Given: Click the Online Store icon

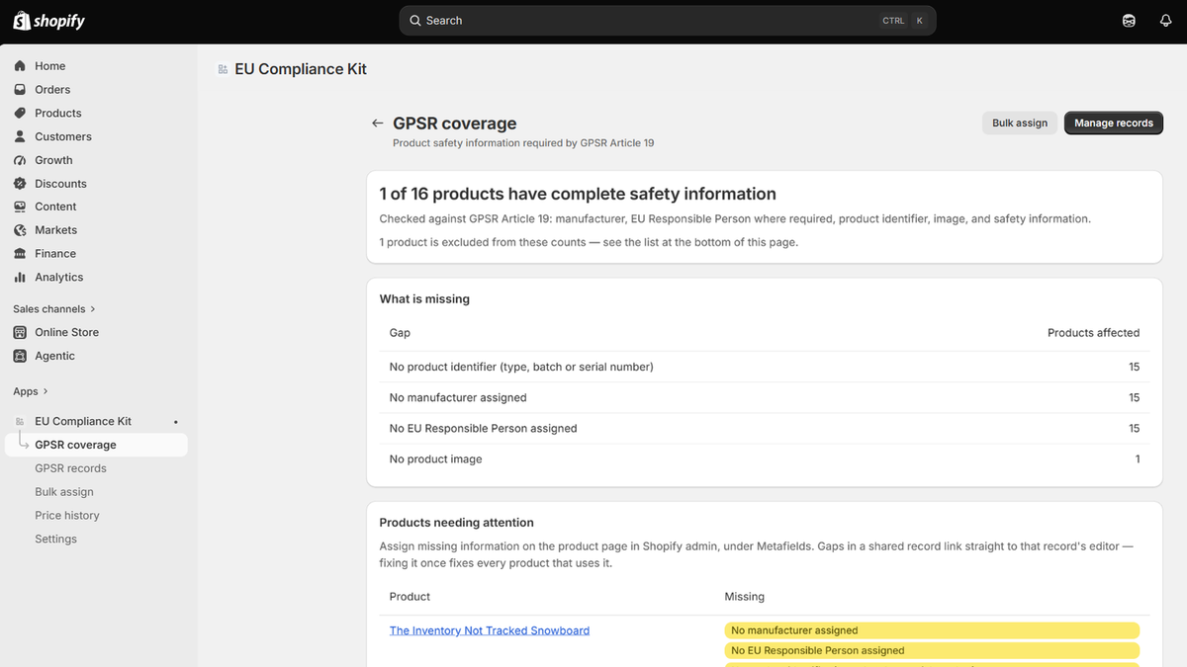Looking at the screenshot, I should click(20, 332).
